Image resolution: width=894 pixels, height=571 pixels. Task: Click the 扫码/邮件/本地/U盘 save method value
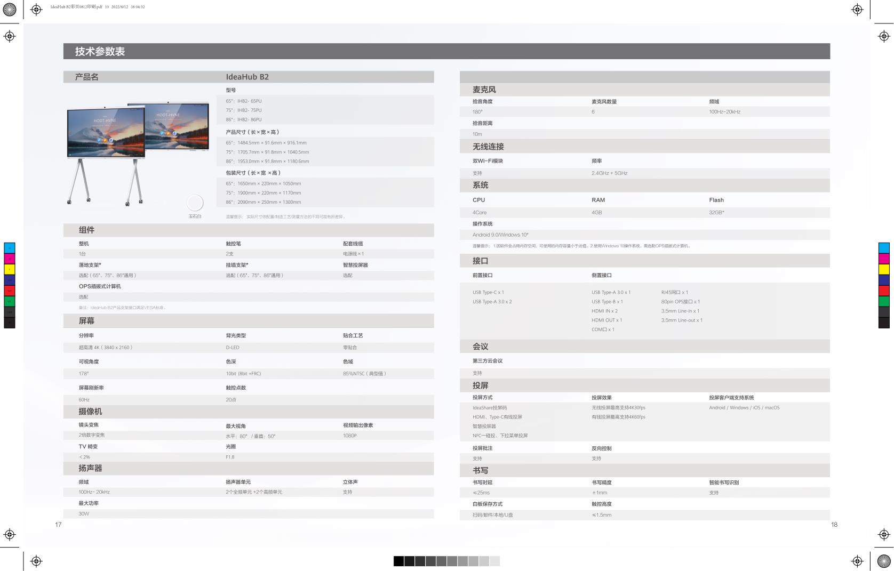click(493, 515)
